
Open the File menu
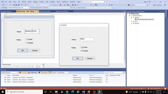click(6, 2)
